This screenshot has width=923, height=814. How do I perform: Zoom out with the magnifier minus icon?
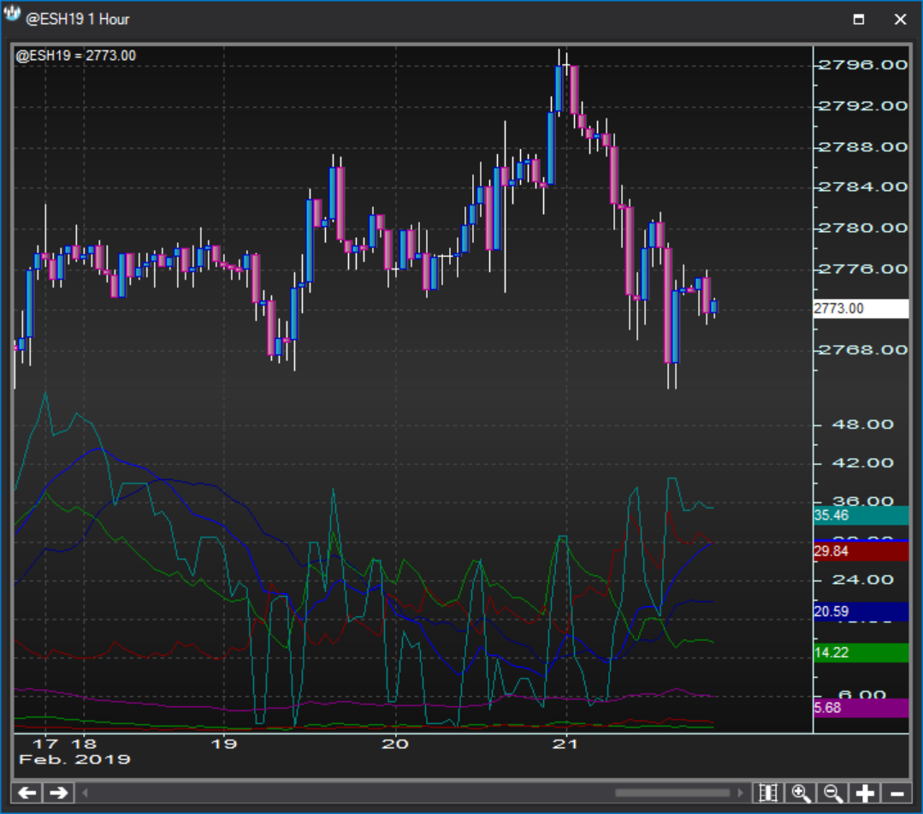[833, 793]
